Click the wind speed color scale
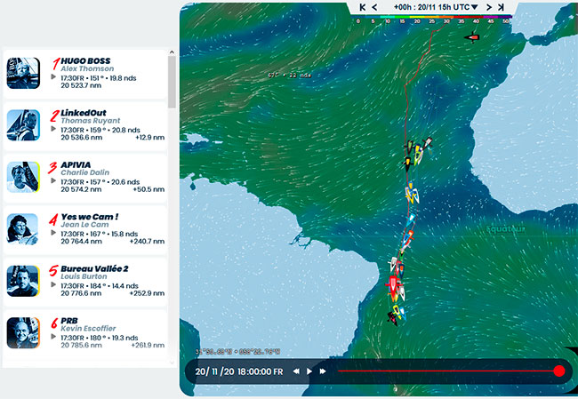The image size is (578, 399). pos(431,19)
